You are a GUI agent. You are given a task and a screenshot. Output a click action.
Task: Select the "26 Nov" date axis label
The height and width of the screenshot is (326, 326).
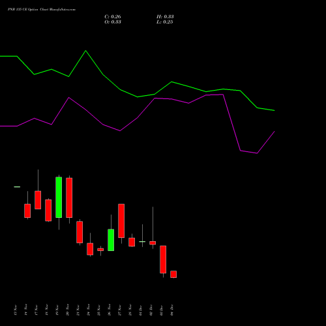point(110,310)
